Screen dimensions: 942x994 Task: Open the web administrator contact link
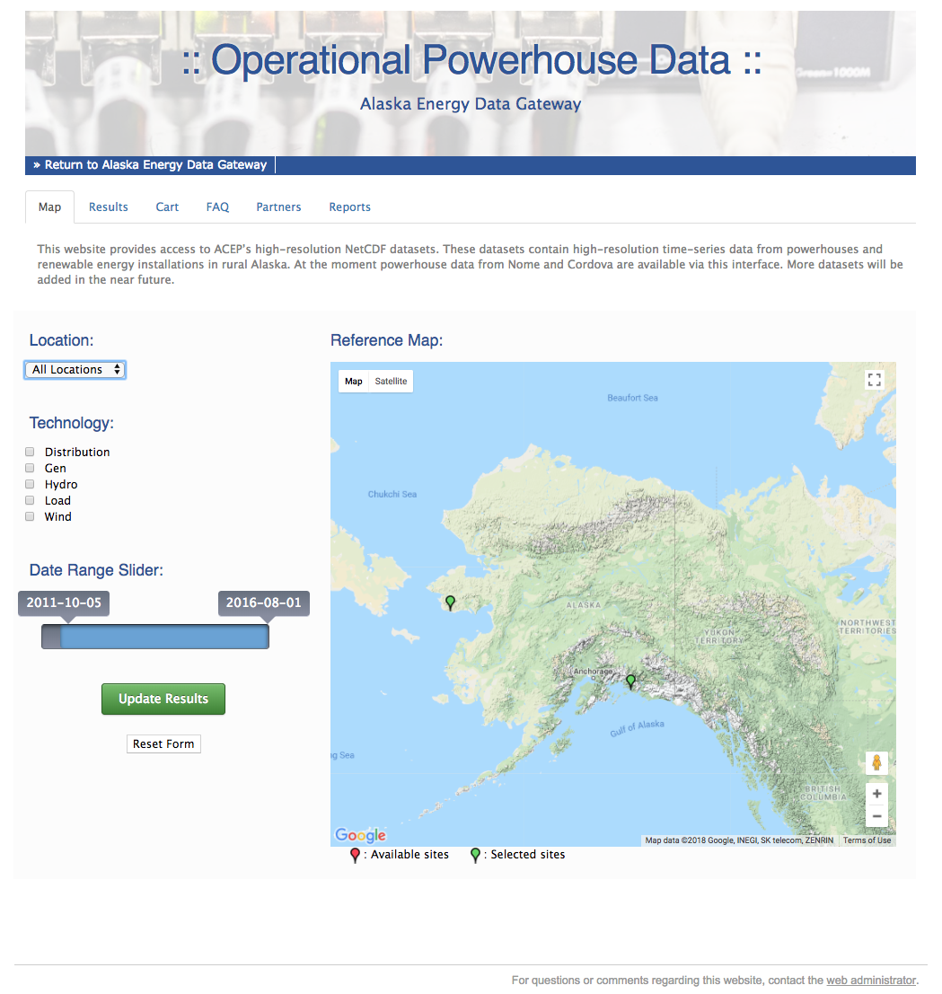point(870,981)
